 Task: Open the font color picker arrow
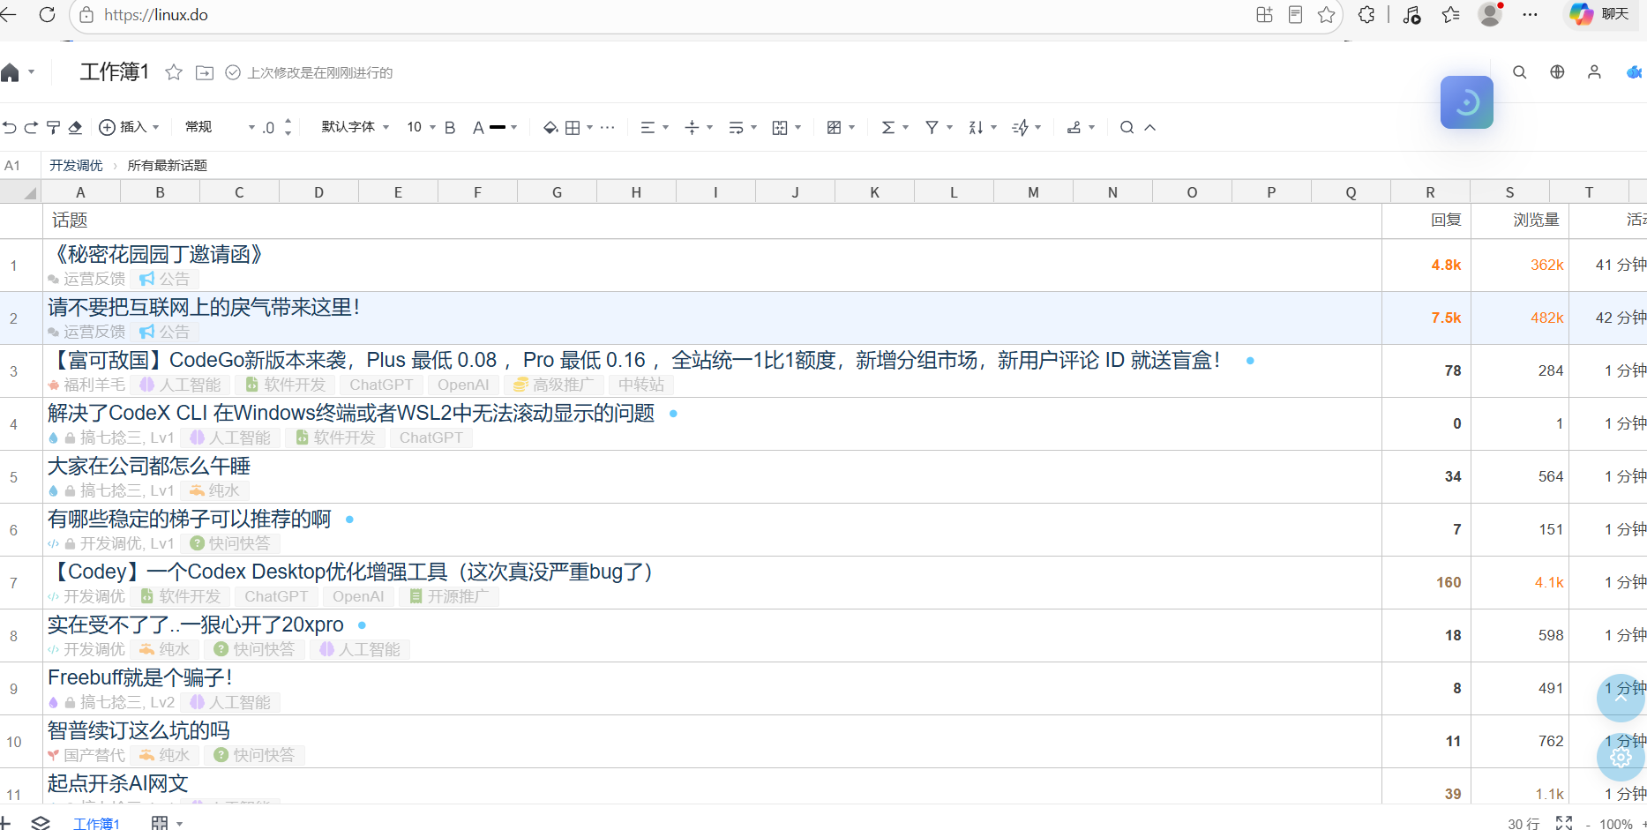pyautogui.click(x=513, y=128)
